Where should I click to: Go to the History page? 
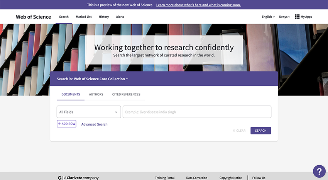pos(104,17)
